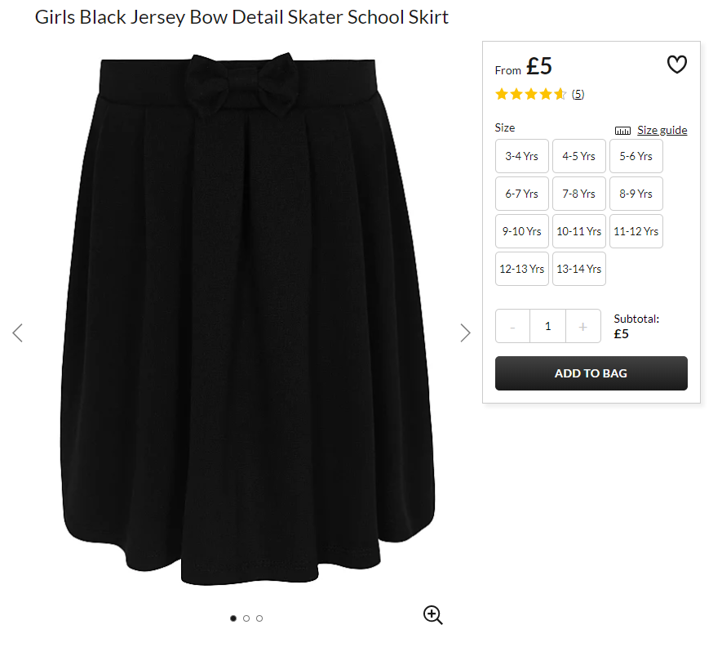Select size 13-14 Yrs
Image resolution: width=722 pixels, height=656 pixels.
click(578, 269)
